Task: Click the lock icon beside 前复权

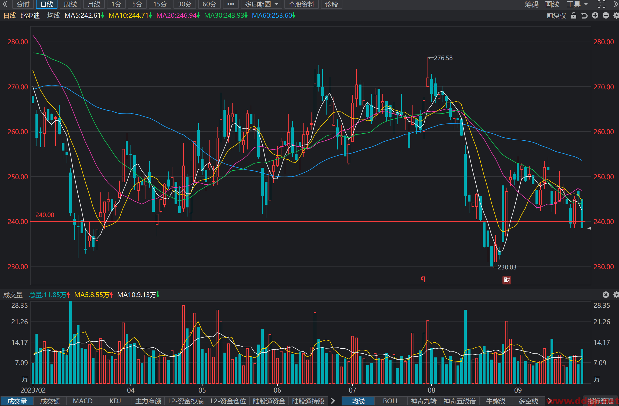Action: click(574, 16)
